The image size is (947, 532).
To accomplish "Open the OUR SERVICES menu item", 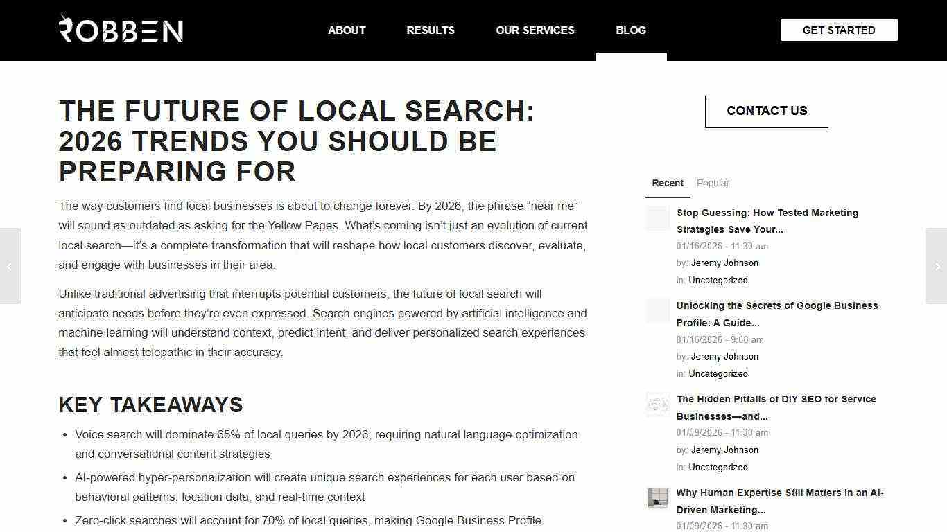I will click(535, 30).
